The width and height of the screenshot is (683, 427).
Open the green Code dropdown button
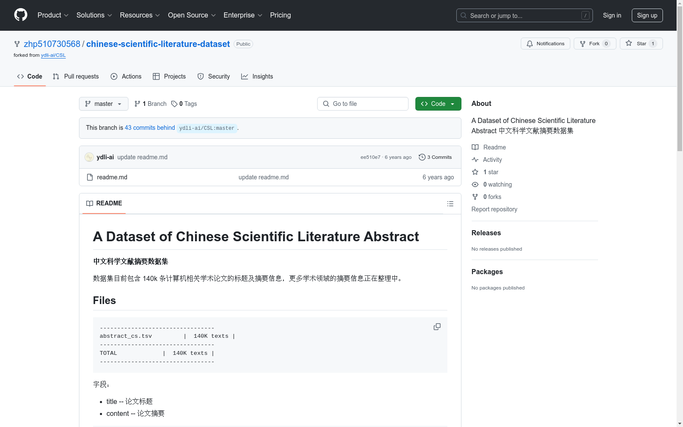pyautogui.click(x=438, y=104)
